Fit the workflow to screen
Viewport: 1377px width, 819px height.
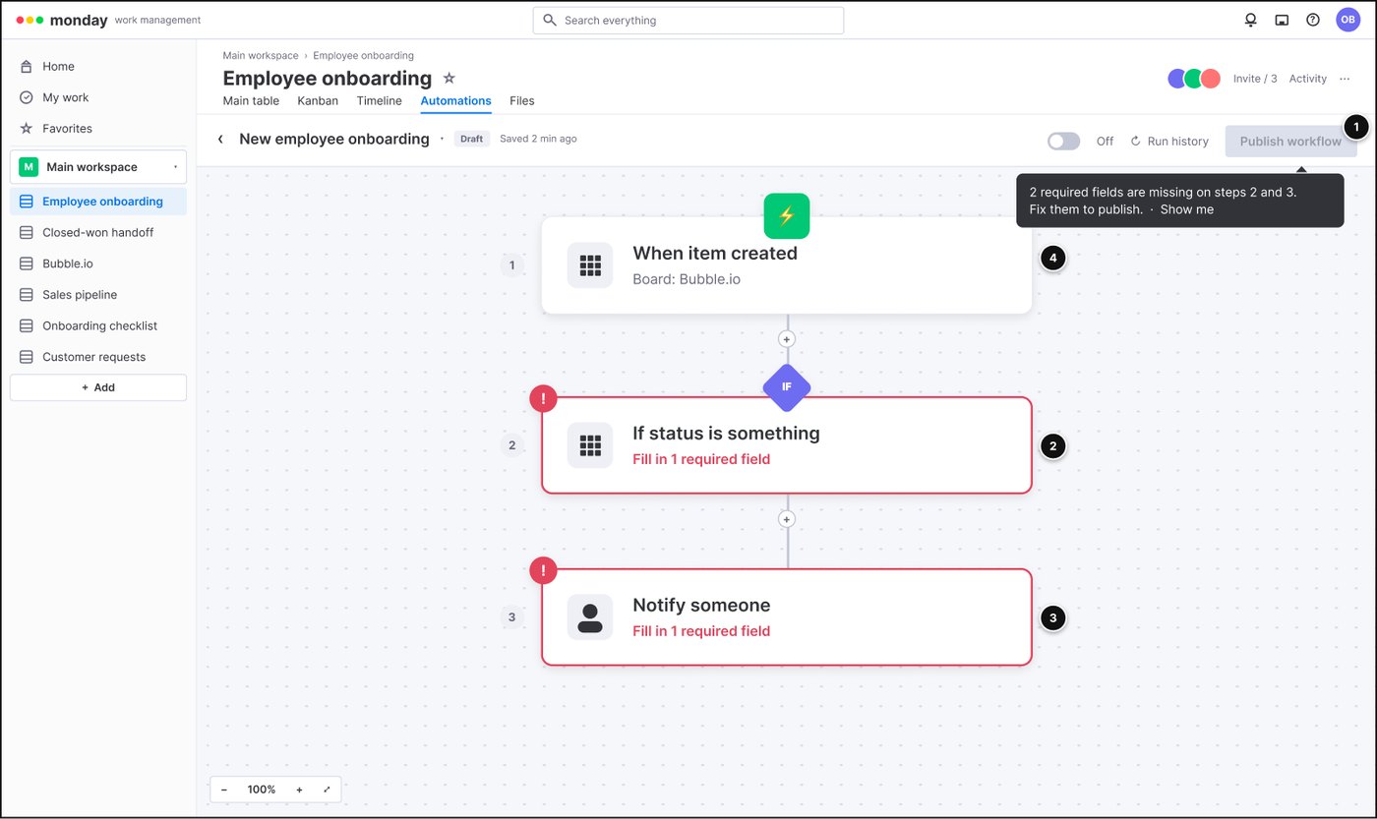pos(327,790)
